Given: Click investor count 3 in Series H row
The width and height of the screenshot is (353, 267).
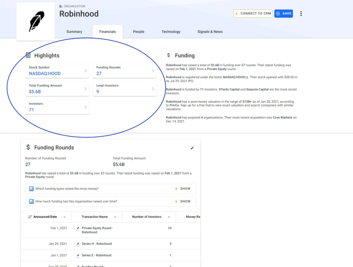Looking at the screenshot, I should [170, 244].
